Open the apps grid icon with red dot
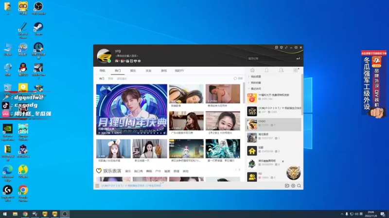This screenshot has height=218, width=389. 296,70
